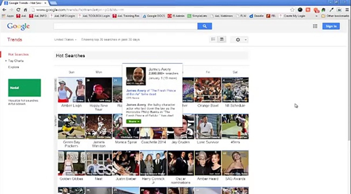
Task: Open the Orange Bowl thumbnail image
Action: 208,90
